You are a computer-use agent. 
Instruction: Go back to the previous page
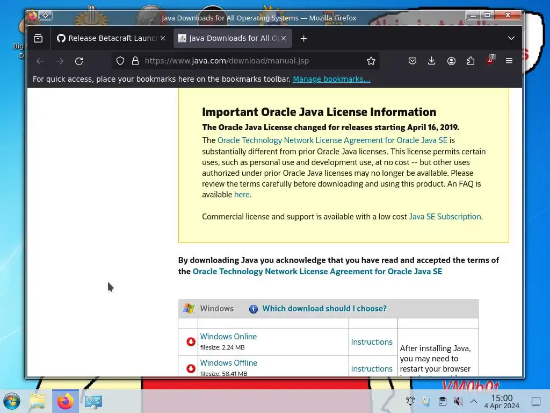coord(40,61)
